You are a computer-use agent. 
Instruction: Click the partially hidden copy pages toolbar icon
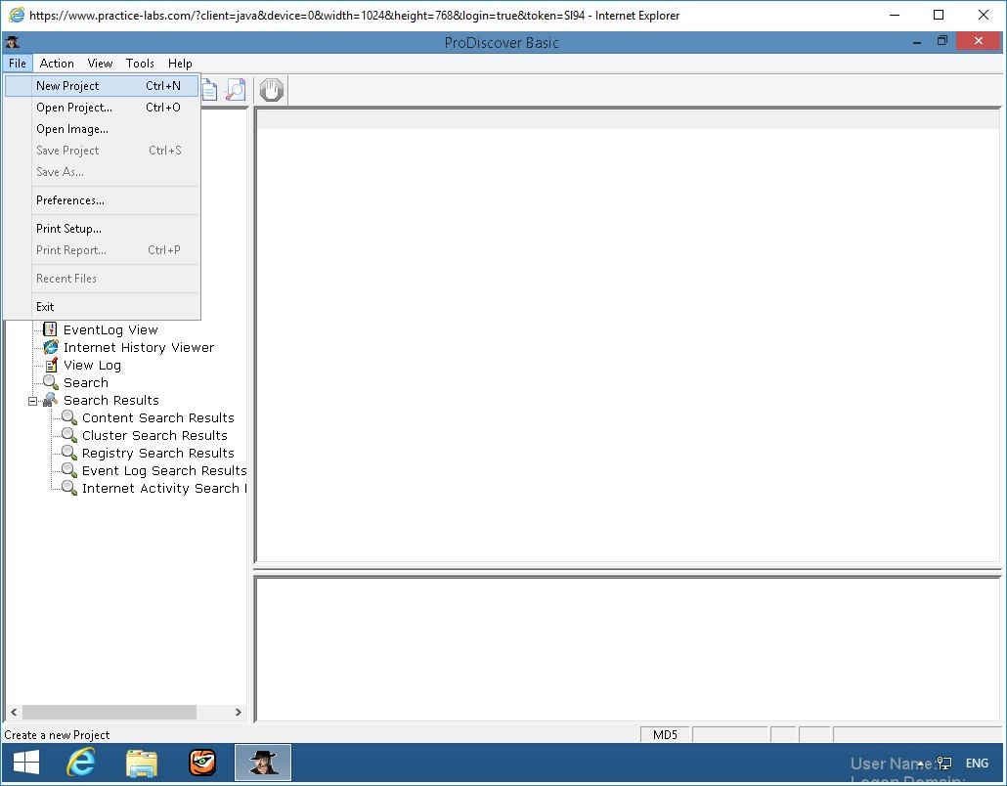coord(209,90)
